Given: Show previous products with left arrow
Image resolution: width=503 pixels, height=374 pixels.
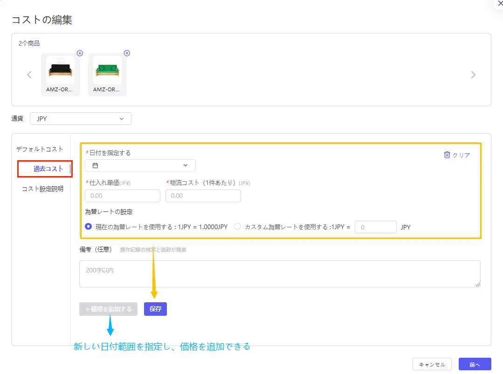Looking at the screenshot, I should click(29, 75).
